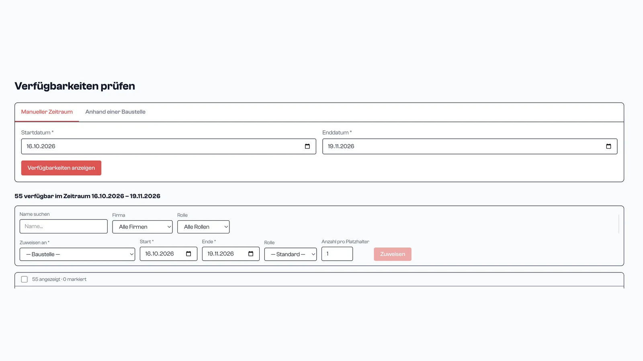This screenshot has width=643, height=361.
Task: Open calendar picker in Startdatum field
Action: (x=307, y=146)
